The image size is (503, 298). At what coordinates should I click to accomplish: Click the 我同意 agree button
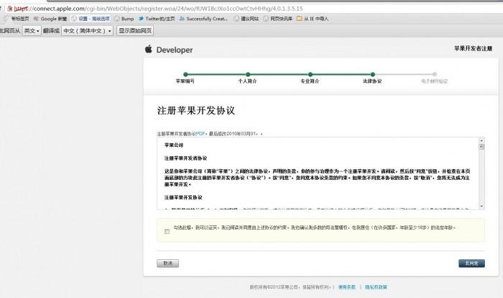tap(471, 263)
